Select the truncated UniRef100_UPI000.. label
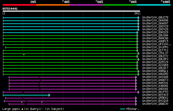Viewport: 173px width, 111px height. coord(157,44)
